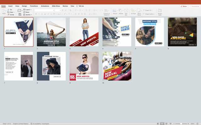Select the Cut command
The width and height of the screenshot is (201, 125).
11,9
